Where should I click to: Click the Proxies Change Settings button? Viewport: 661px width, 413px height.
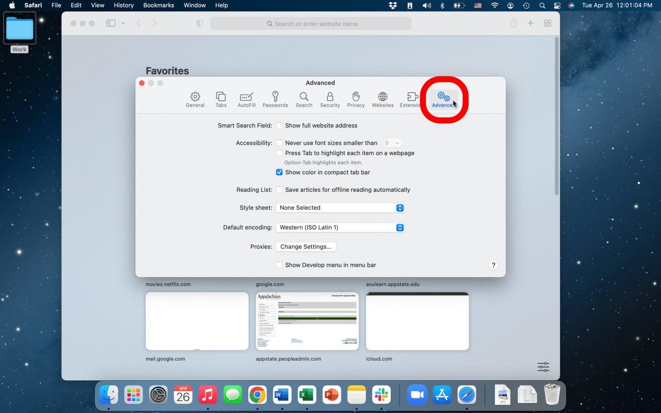(x=306, y=247)
